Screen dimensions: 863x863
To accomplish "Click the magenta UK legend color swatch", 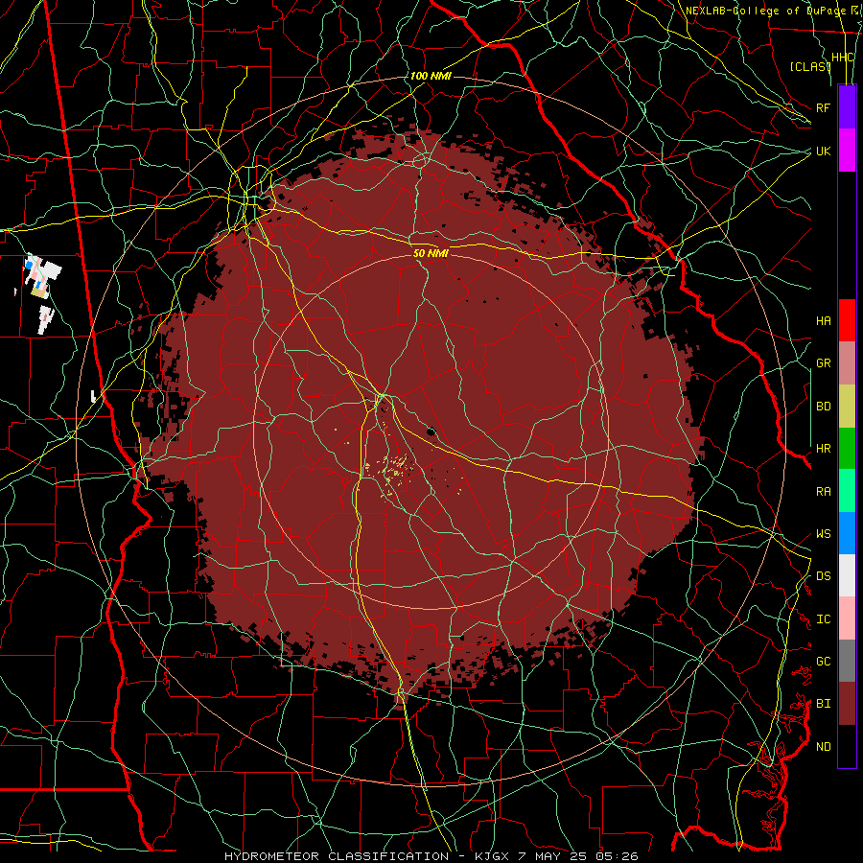I will point(847,150).
